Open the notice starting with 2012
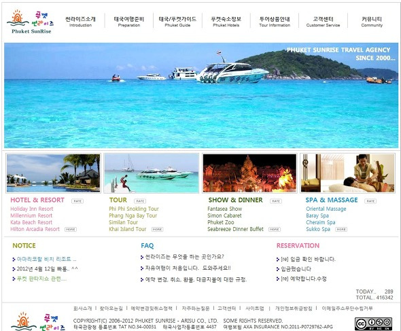Screen dimensions: 401x331 [x=48, y=269]
